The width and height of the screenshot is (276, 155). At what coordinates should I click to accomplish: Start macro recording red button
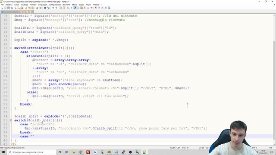(96, 8)
